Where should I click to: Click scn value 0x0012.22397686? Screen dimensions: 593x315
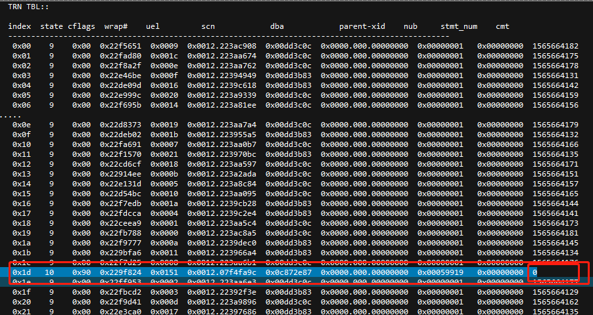(x=222, y=311)
